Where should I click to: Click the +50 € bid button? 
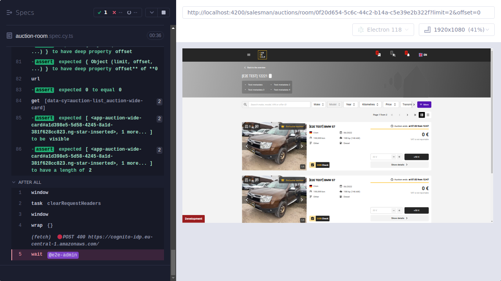(416, 157)
